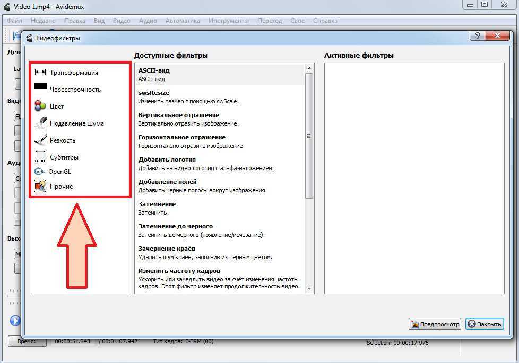Click the available filters list scrollbar
519x363 pixels.
pyautogui.click(x=309, y=136)
